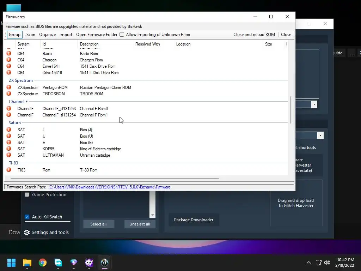Click Scan in the Firmwares toolbar
Viewport: 361px width, 271px height.
pos(31,35)
